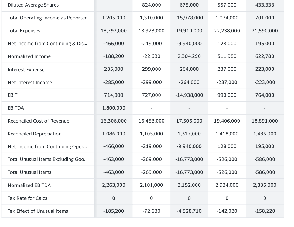This screenshot has width=294, height=227.
Task: Select the Total Expenses row header
Action: point(24,30)
